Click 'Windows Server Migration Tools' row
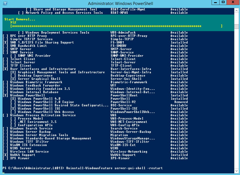240x175 pixels. click(95, 135)
